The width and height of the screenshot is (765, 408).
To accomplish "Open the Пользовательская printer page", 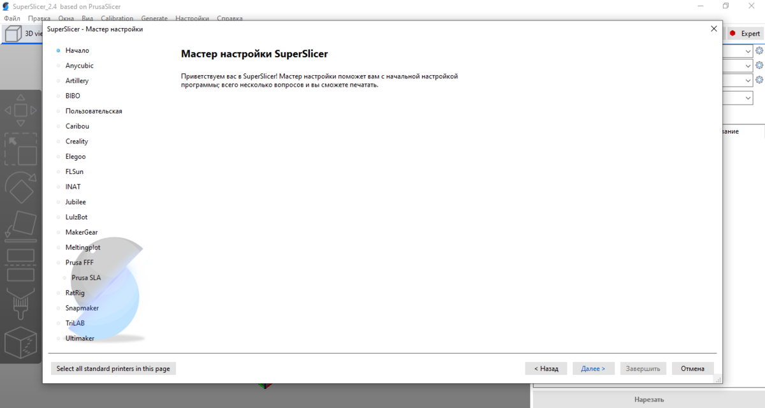I will [x=94, y=111].
